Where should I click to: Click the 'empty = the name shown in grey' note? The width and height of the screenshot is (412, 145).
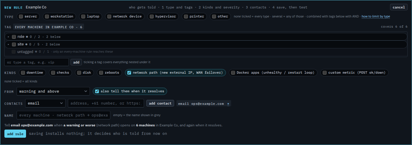(137, 115)
